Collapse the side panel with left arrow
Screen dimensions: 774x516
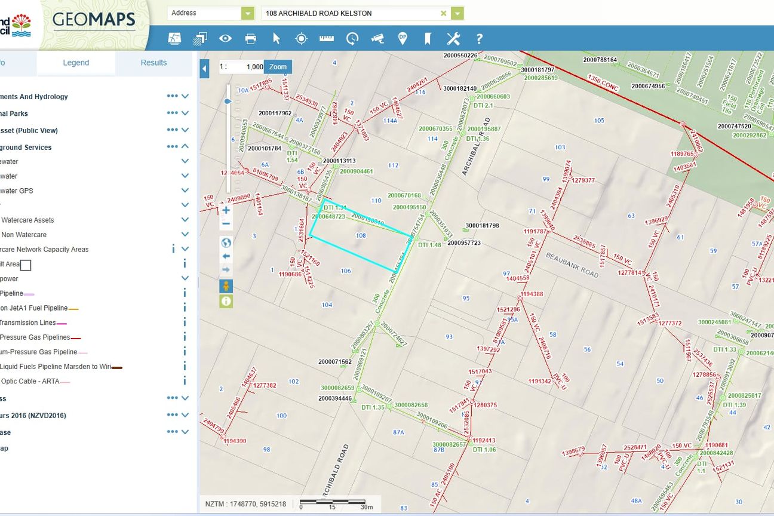pos(204,69)
